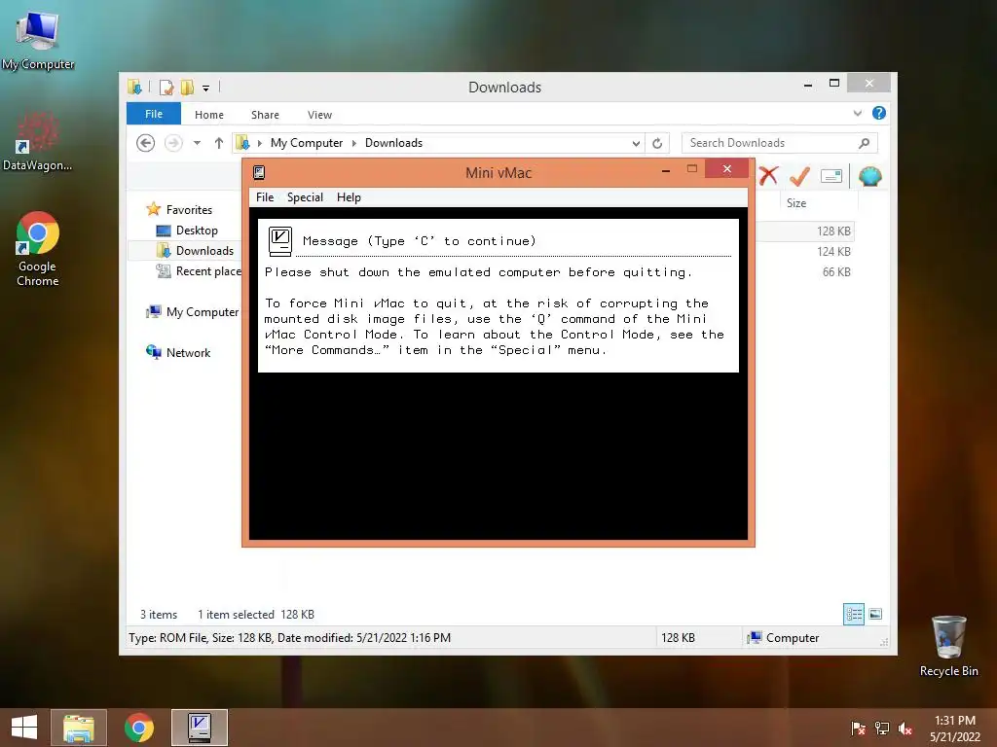The width and height of the screenshot is (997, 747).
Task: Expand the ribbon with chevron arrow
Action: pyautogui.click(x=858, y=113)
